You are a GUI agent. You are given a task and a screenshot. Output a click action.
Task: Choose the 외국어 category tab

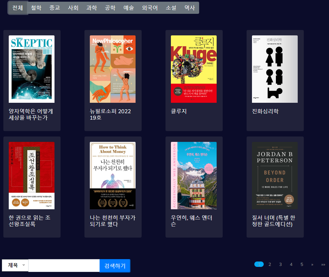[x=150, y=8]
